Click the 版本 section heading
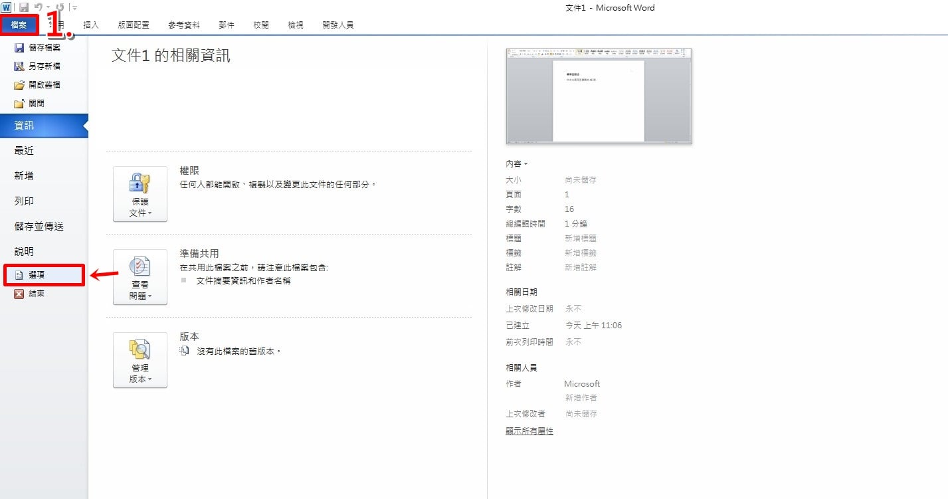This screenshot has width=948, height=499. (189, 337)
